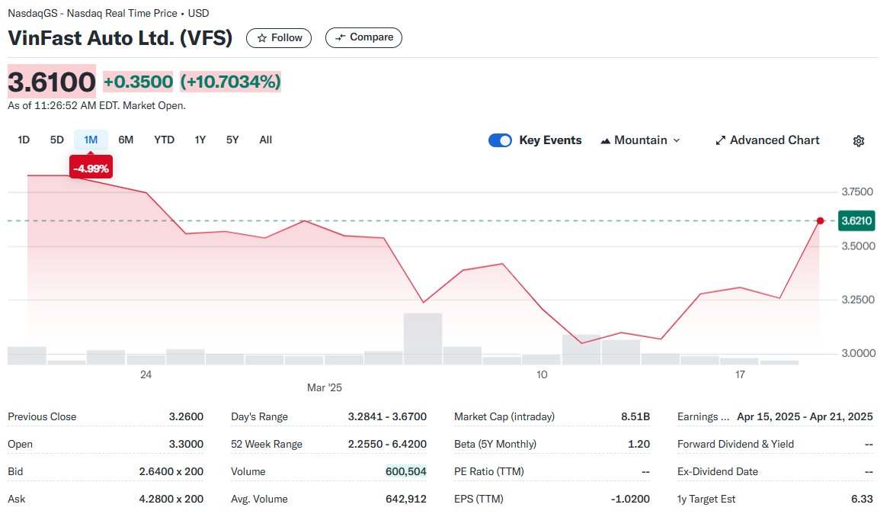Click the -4.99% red badge marker
Viewport: 890px width, 514px height.
click(x=91, y=168)
